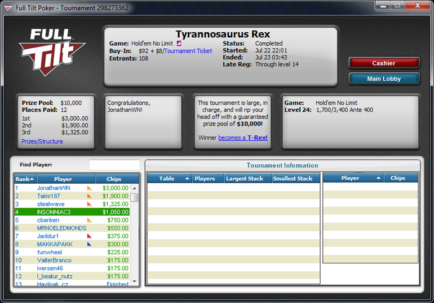Image resolution: width=434 pixels, height=303 pixels.
Task: Click the Full Tilt Poker title bar icon
Action: 8,8
